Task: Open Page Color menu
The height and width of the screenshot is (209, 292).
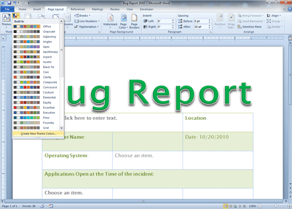Action: pyautogui.click(x=124, y=21)
